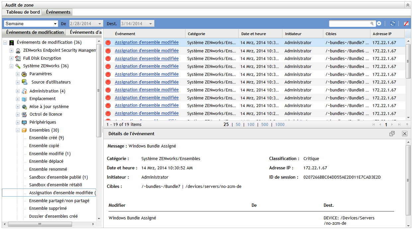The width and height of the screenshot is (413, 230).
Task: Sort by the Catégorie column header
Action: [x=212, y=34]
